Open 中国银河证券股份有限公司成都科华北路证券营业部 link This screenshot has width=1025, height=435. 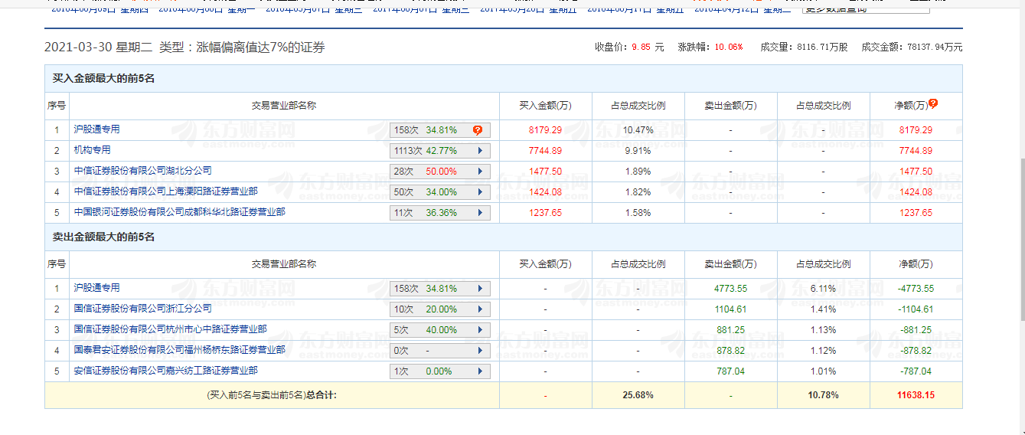click(x=179, y=212)
